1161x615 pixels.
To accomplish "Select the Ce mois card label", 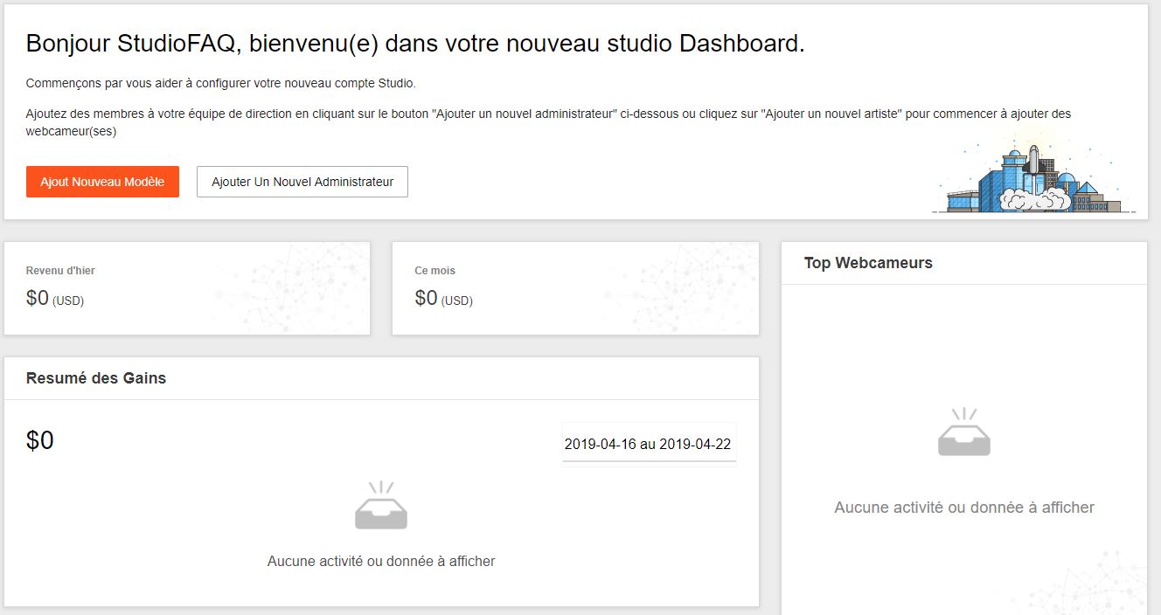I will (x=435, y=271).
